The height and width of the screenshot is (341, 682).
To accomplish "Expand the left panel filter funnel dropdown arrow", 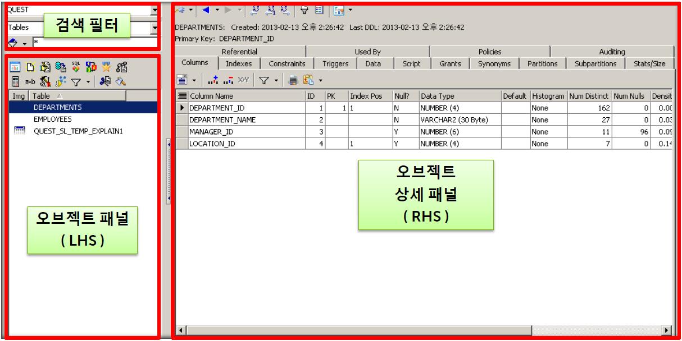I will click(87, 83).
